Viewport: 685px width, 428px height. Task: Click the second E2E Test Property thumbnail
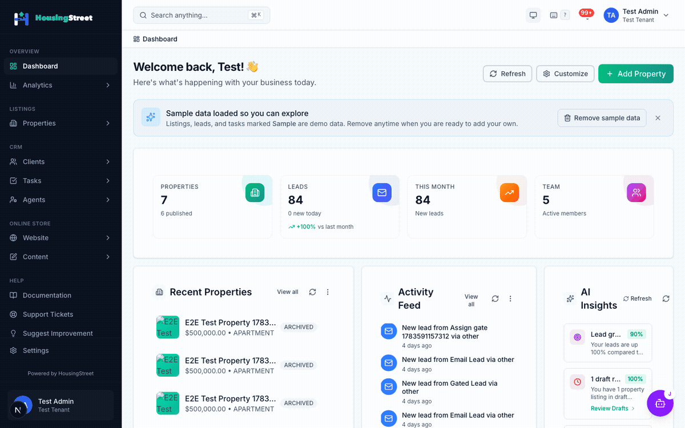click(x=168, y=365)
